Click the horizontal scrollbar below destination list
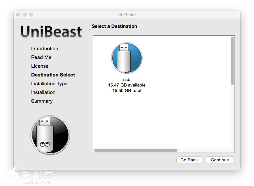 (136, 150)
